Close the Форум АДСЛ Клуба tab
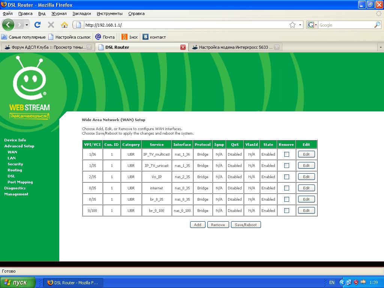The image size is (384, 288). [89, 47]
